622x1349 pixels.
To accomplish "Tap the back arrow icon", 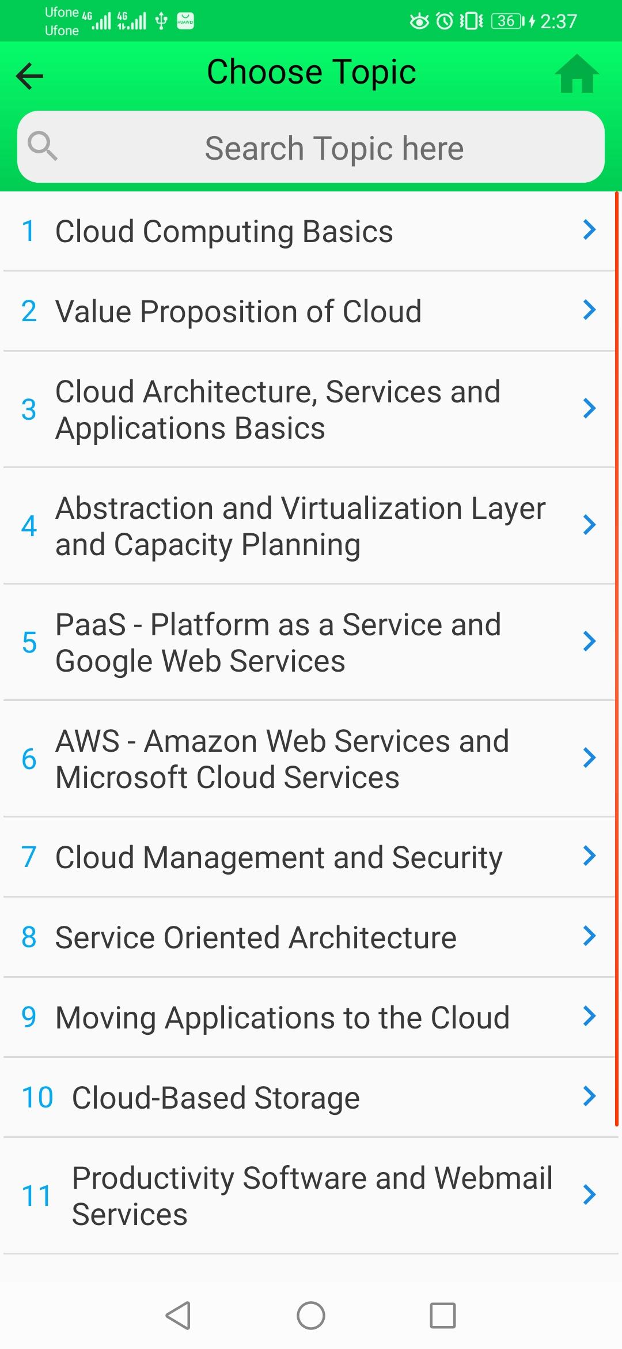I will click(30, 76).
